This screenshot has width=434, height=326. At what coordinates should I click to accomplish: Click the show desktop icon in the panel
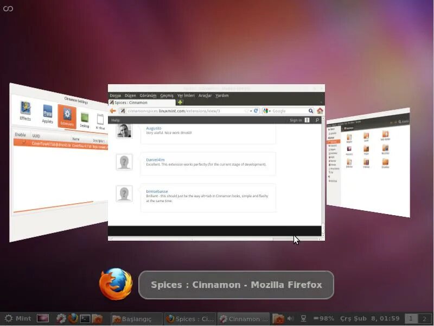[43, 318]
